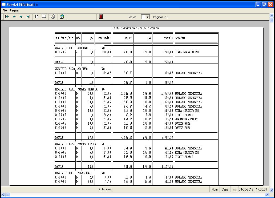This screenshot has height=198, width=275.
Task: Click the SERVIZIO: CAM1 CAMERA SINGOLA row
Action: point(80,89)
